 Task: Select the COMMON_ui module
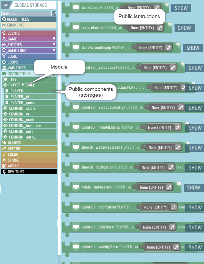[x=29, y=114]
